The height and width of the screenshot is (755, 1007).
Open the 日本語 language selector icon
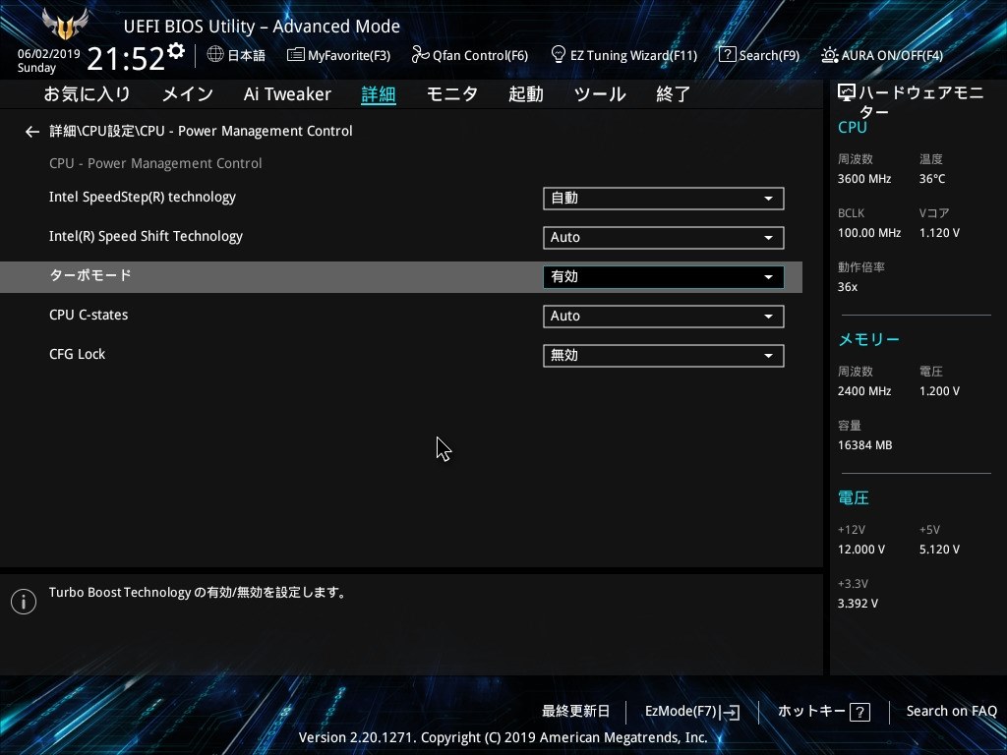[x=215, y=56]
